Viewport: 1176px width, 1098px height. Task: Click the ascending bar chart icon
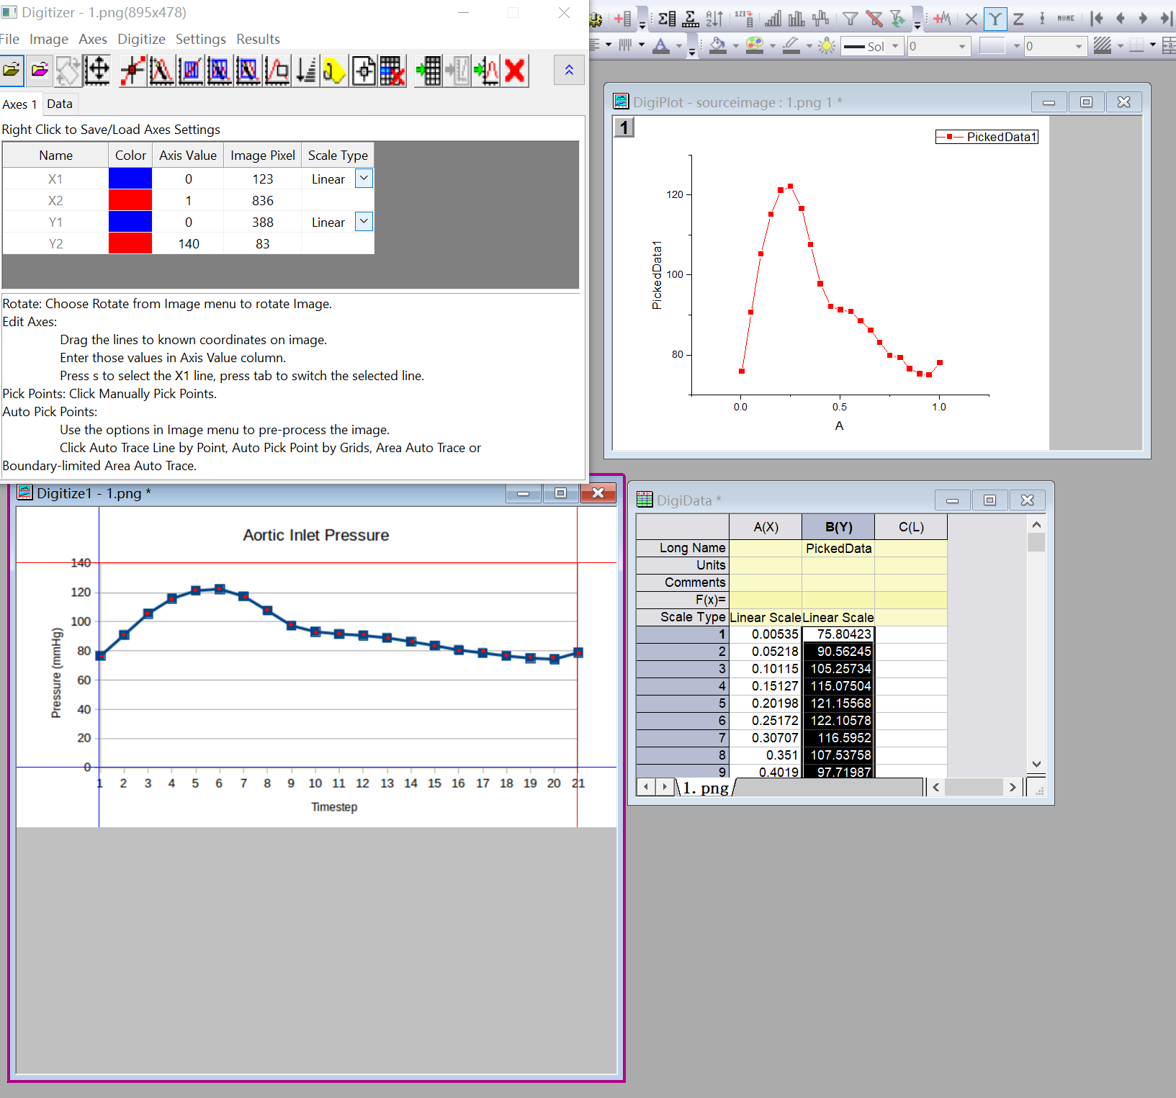tap(773, 19)
